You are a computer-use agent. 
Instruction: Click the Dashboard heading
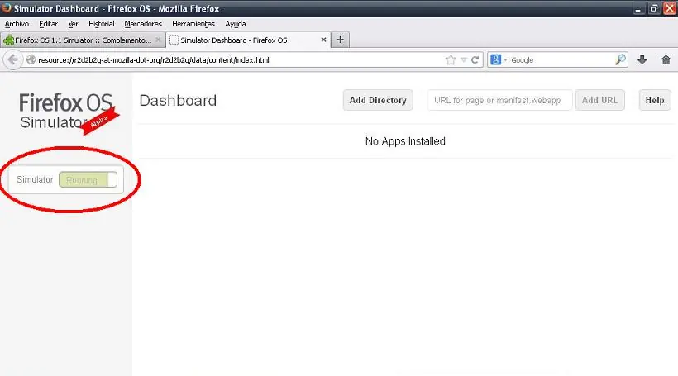point(178,101)
